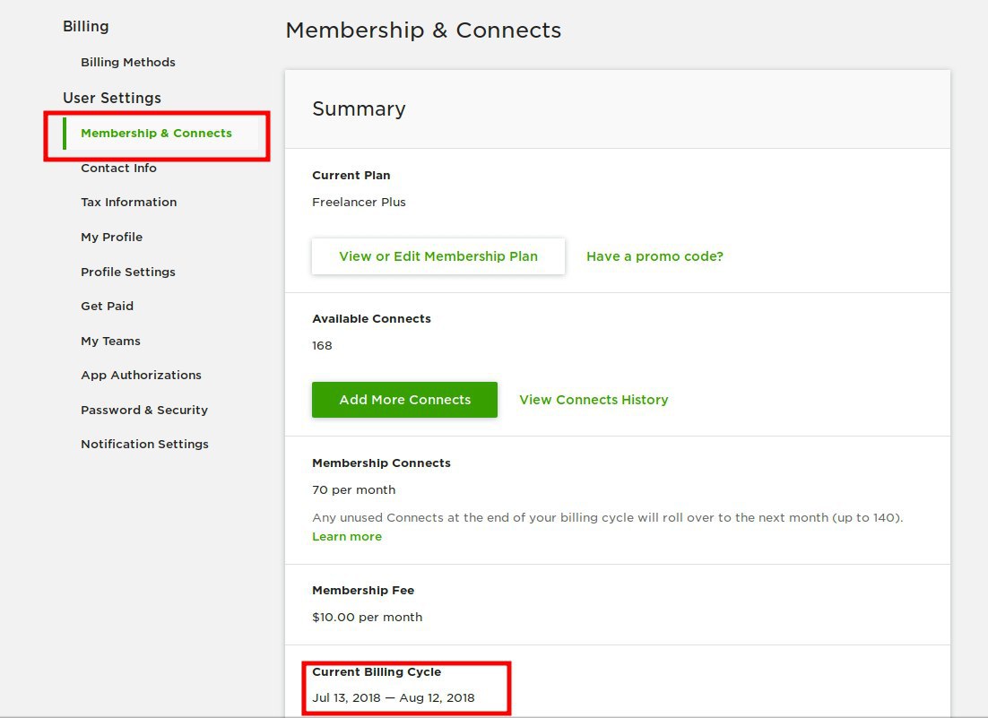Open the Tax Information page

128,203
